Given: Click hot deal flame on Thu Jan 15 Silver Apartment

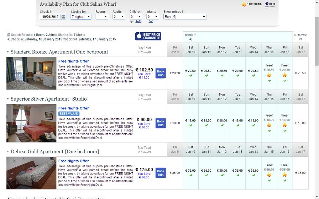Looking at the screenshot, I should tap(269, 125).
